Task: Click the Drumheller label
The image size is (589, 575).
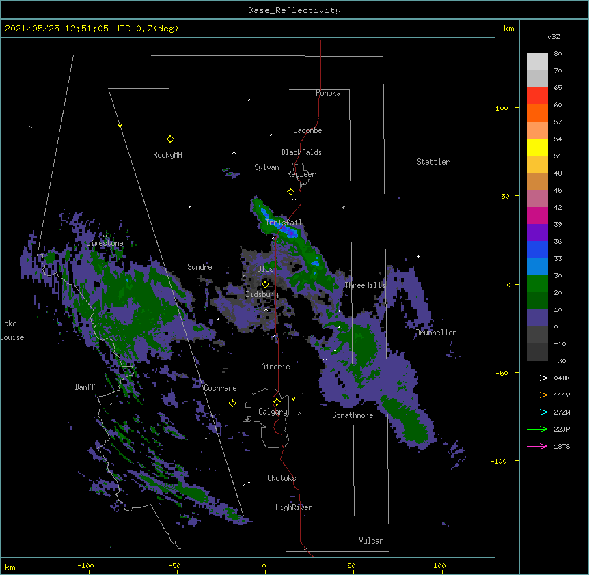Action: pos(436,333)
